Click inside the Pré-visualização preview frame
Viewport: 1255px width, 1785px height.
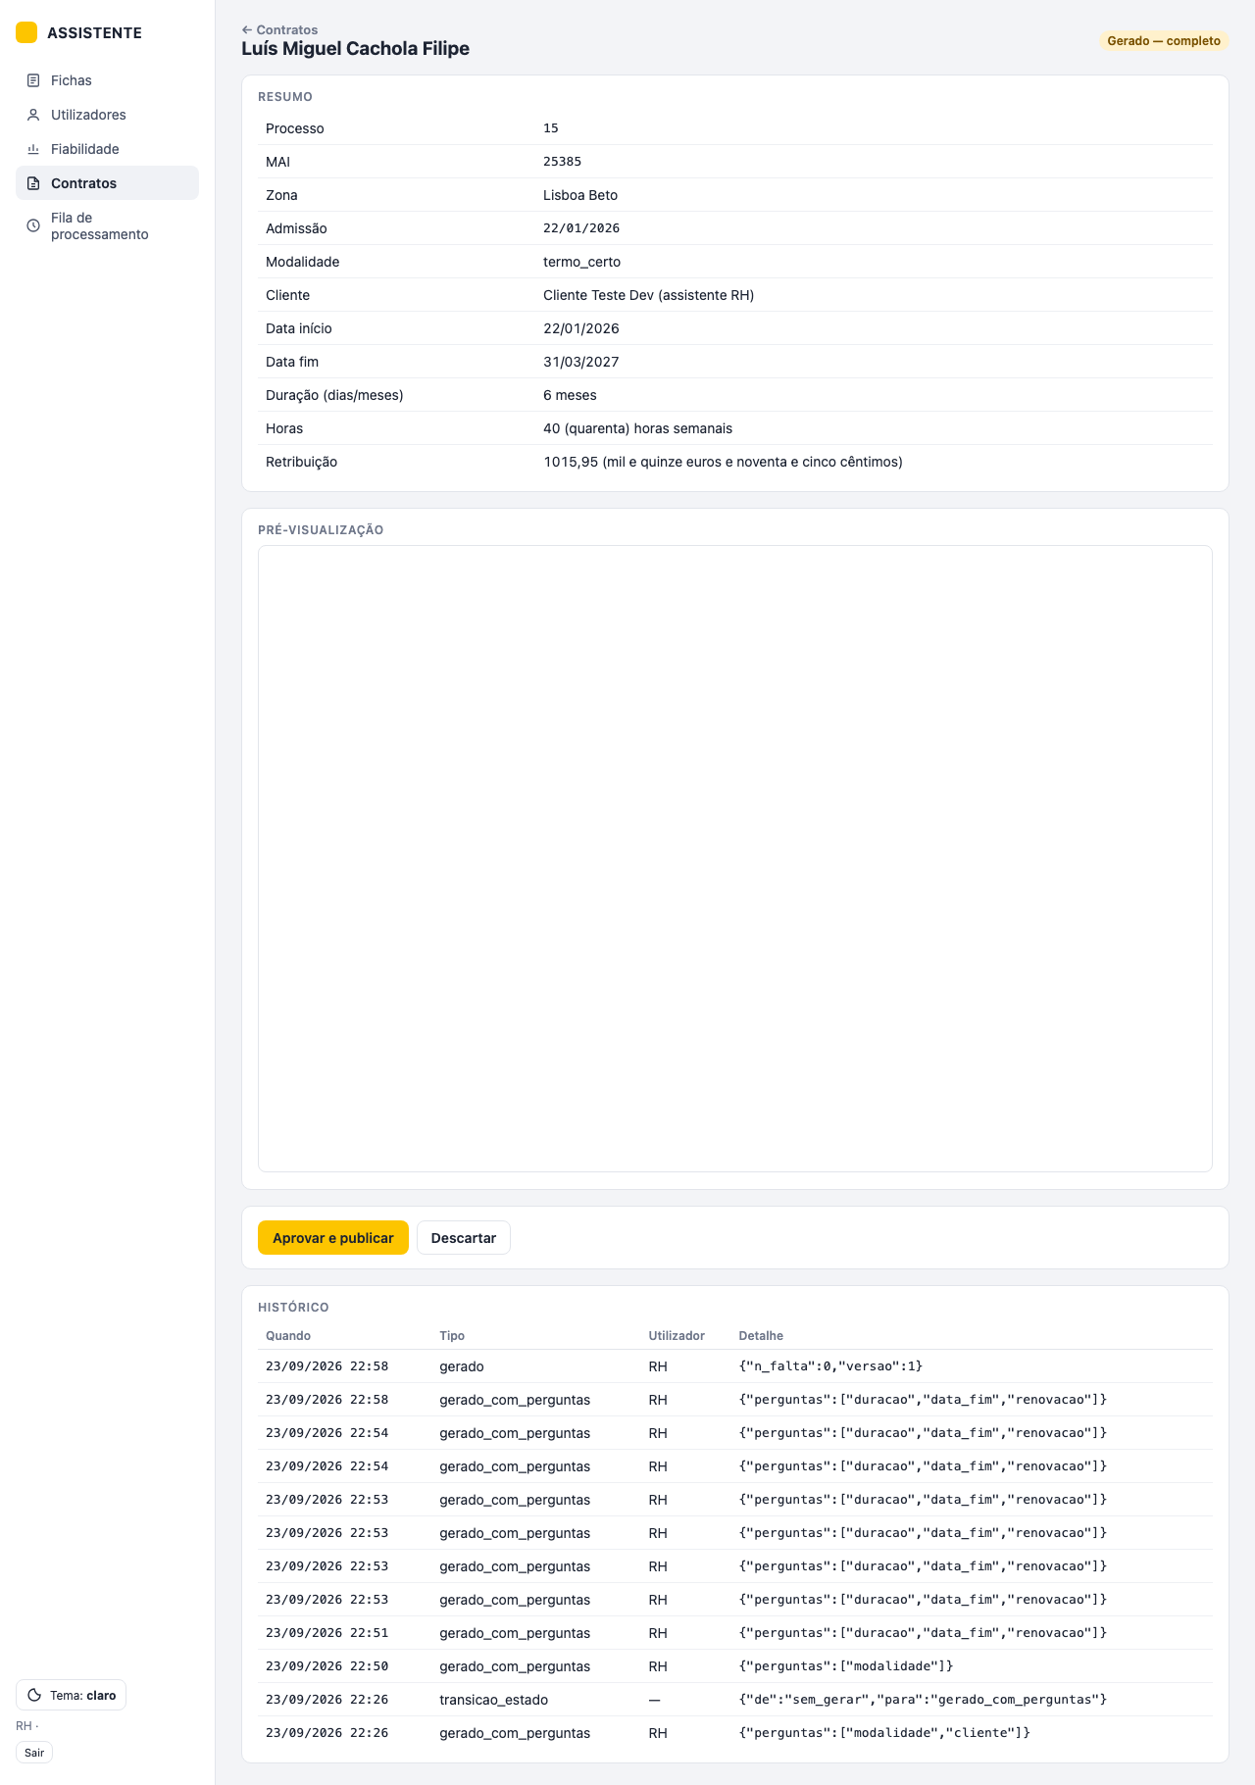[735, 859]
